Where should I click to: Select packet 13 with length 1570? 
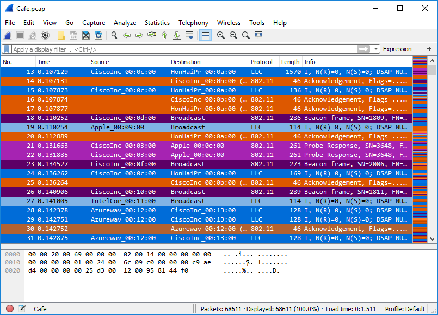pos(207,72)
